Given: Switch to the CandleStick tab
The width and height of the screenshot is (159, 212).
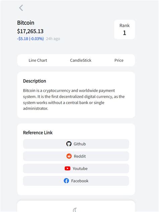Looking at the screenshot, I should click(x=81, y=60).
